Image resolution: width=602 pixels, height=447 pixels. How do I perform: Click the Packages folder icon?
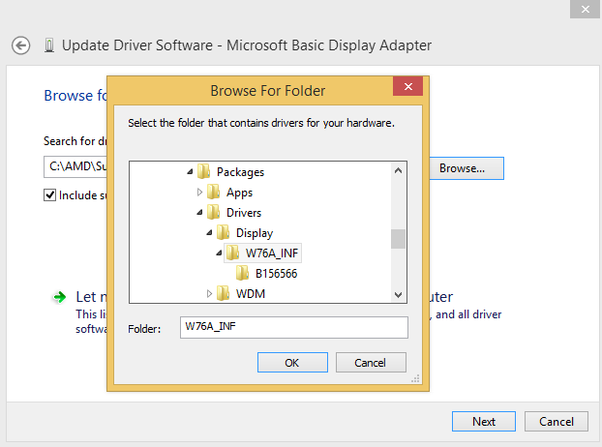tap(203, 172)
